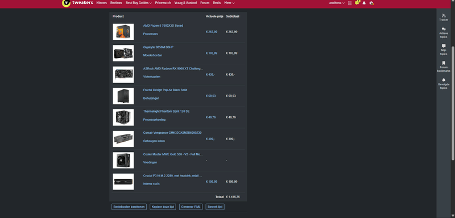Click the € 439,- actuele prijs link
The image size is (455, 218).
point(210,75)
